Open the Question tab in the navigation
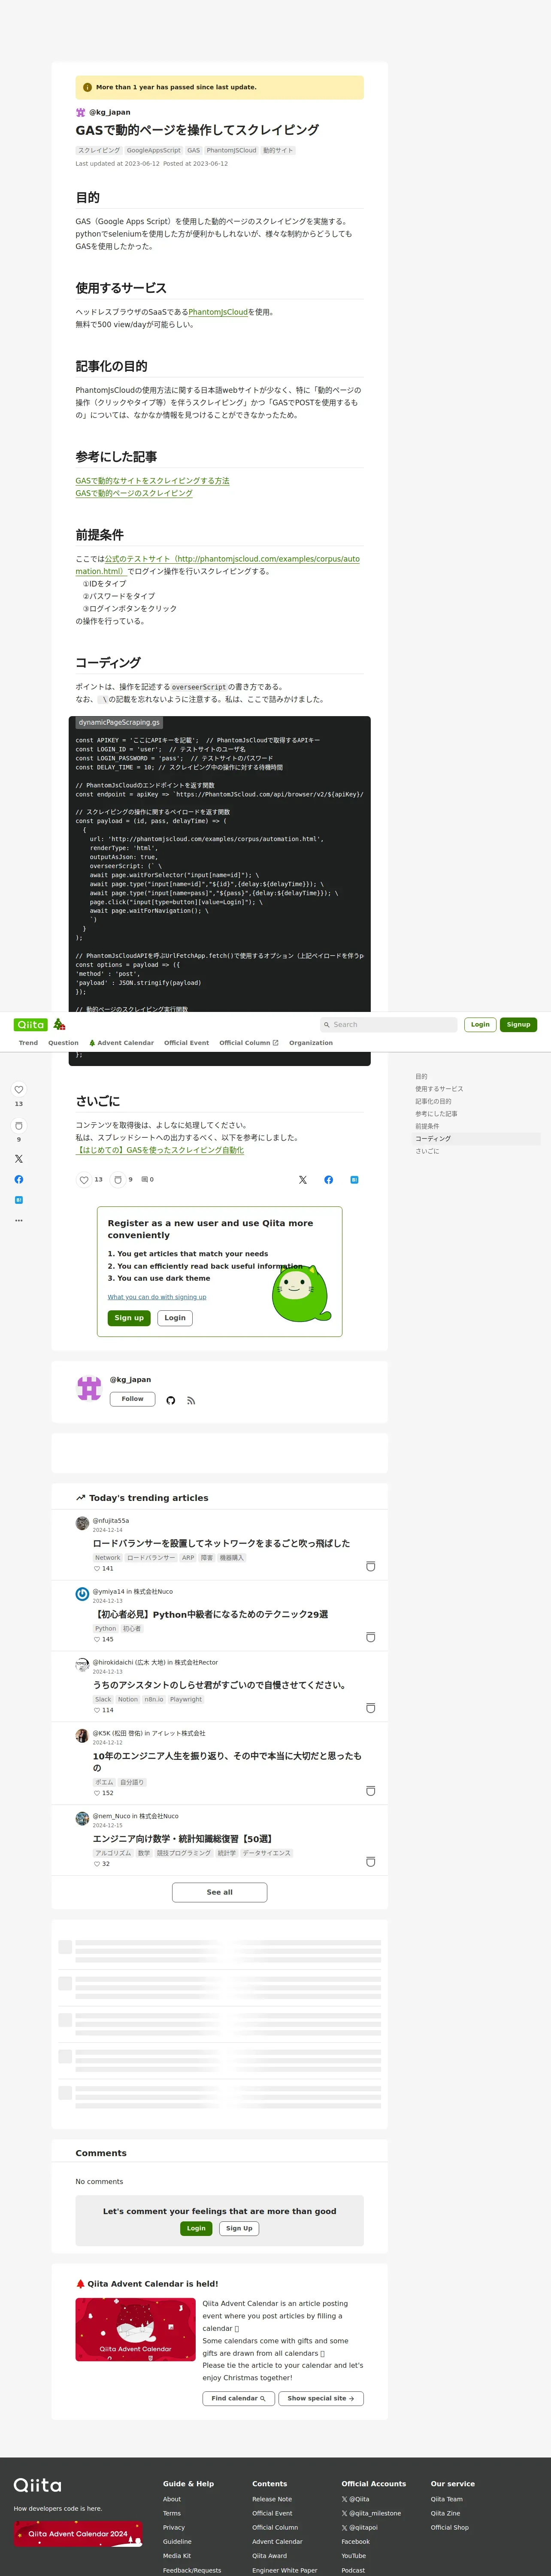Image resolution: width=551 pixels, height=2576 pixels. point(63,1043)
